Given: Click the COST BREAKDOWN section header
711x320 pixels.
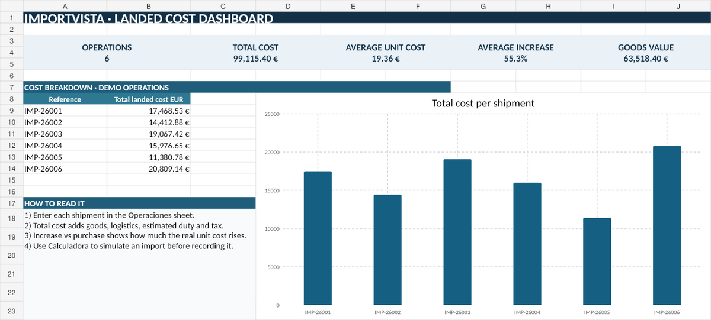Looking at the screenshot, I should coord(237,88).
